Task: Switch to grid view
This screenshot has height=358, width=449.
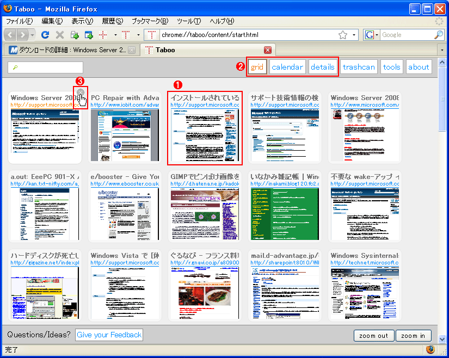Action: tap(257, 67)
